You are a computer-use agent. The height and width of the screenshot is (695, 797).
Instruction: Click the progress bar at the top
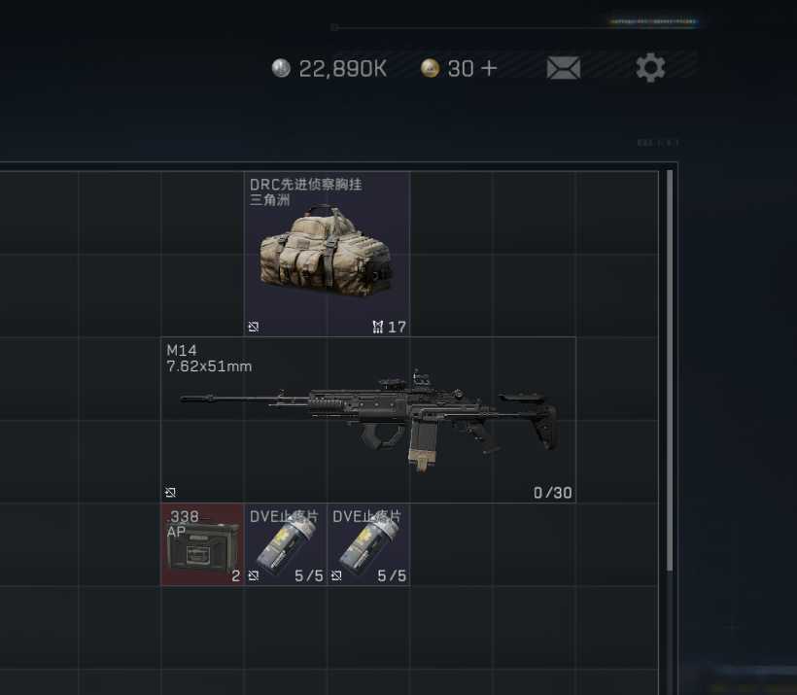pyautogui.click(x=515, y=27)
